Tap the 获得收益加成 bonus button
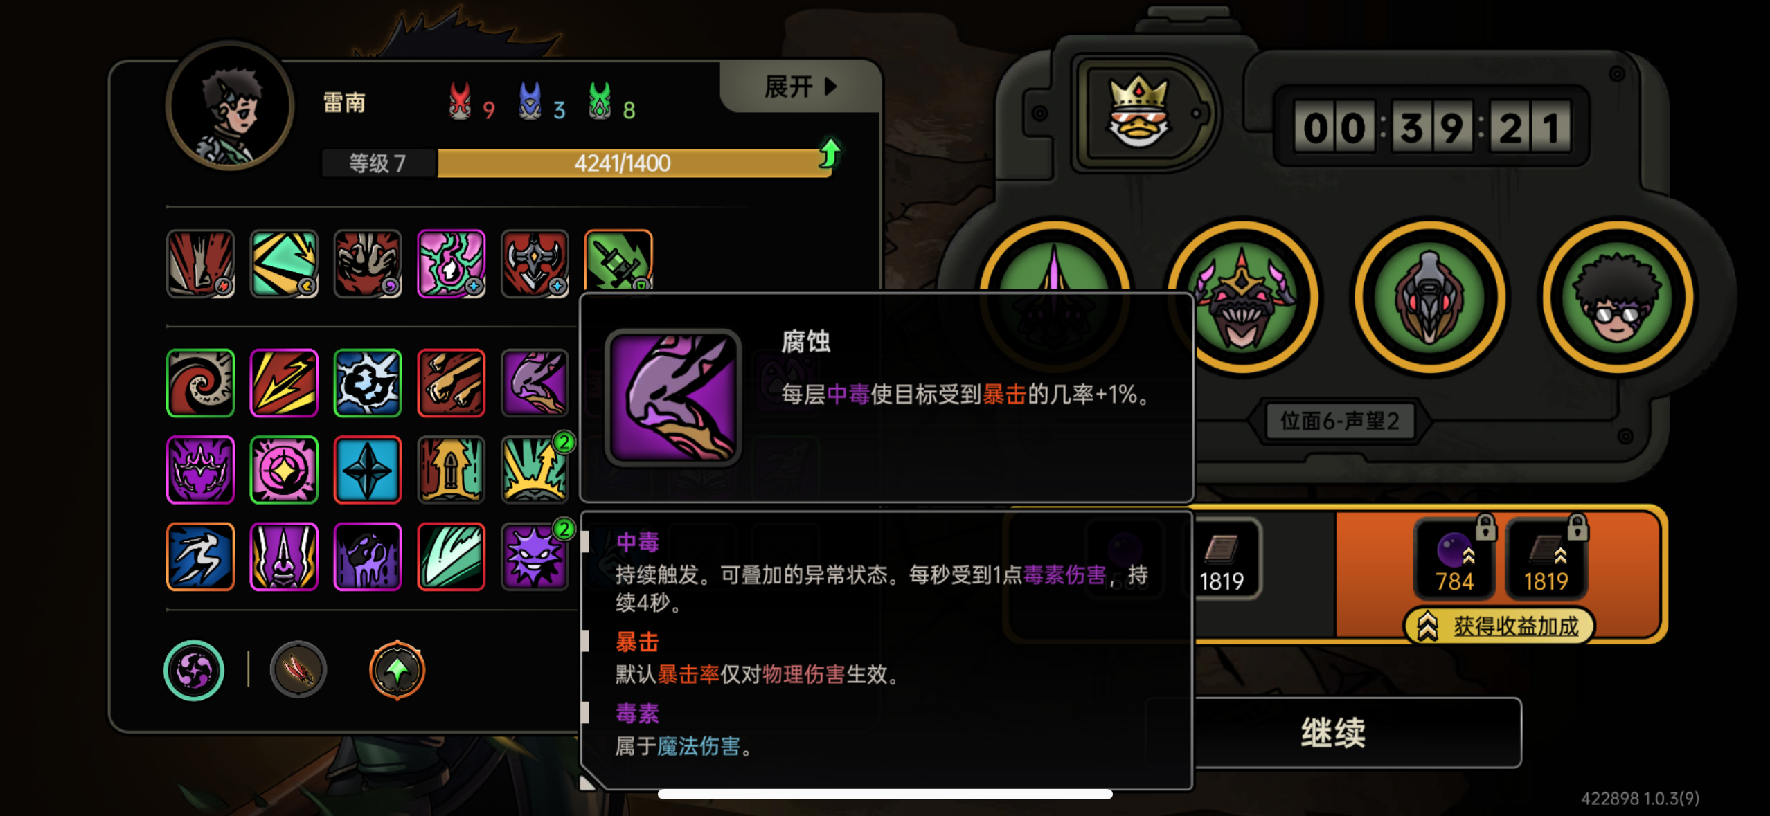The width and height of the screenshot is (1770, 816). pos(1500,626)
